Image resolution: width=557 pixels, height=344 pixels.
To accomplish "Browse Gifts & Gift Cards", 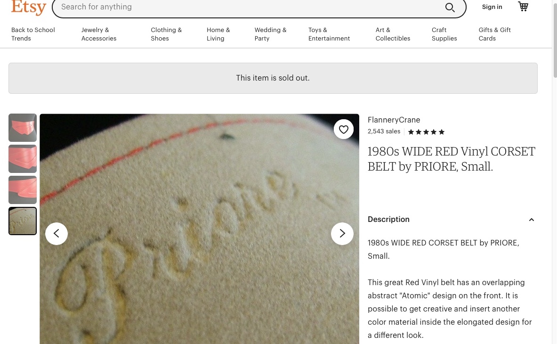I will click(x=494, y=34).
